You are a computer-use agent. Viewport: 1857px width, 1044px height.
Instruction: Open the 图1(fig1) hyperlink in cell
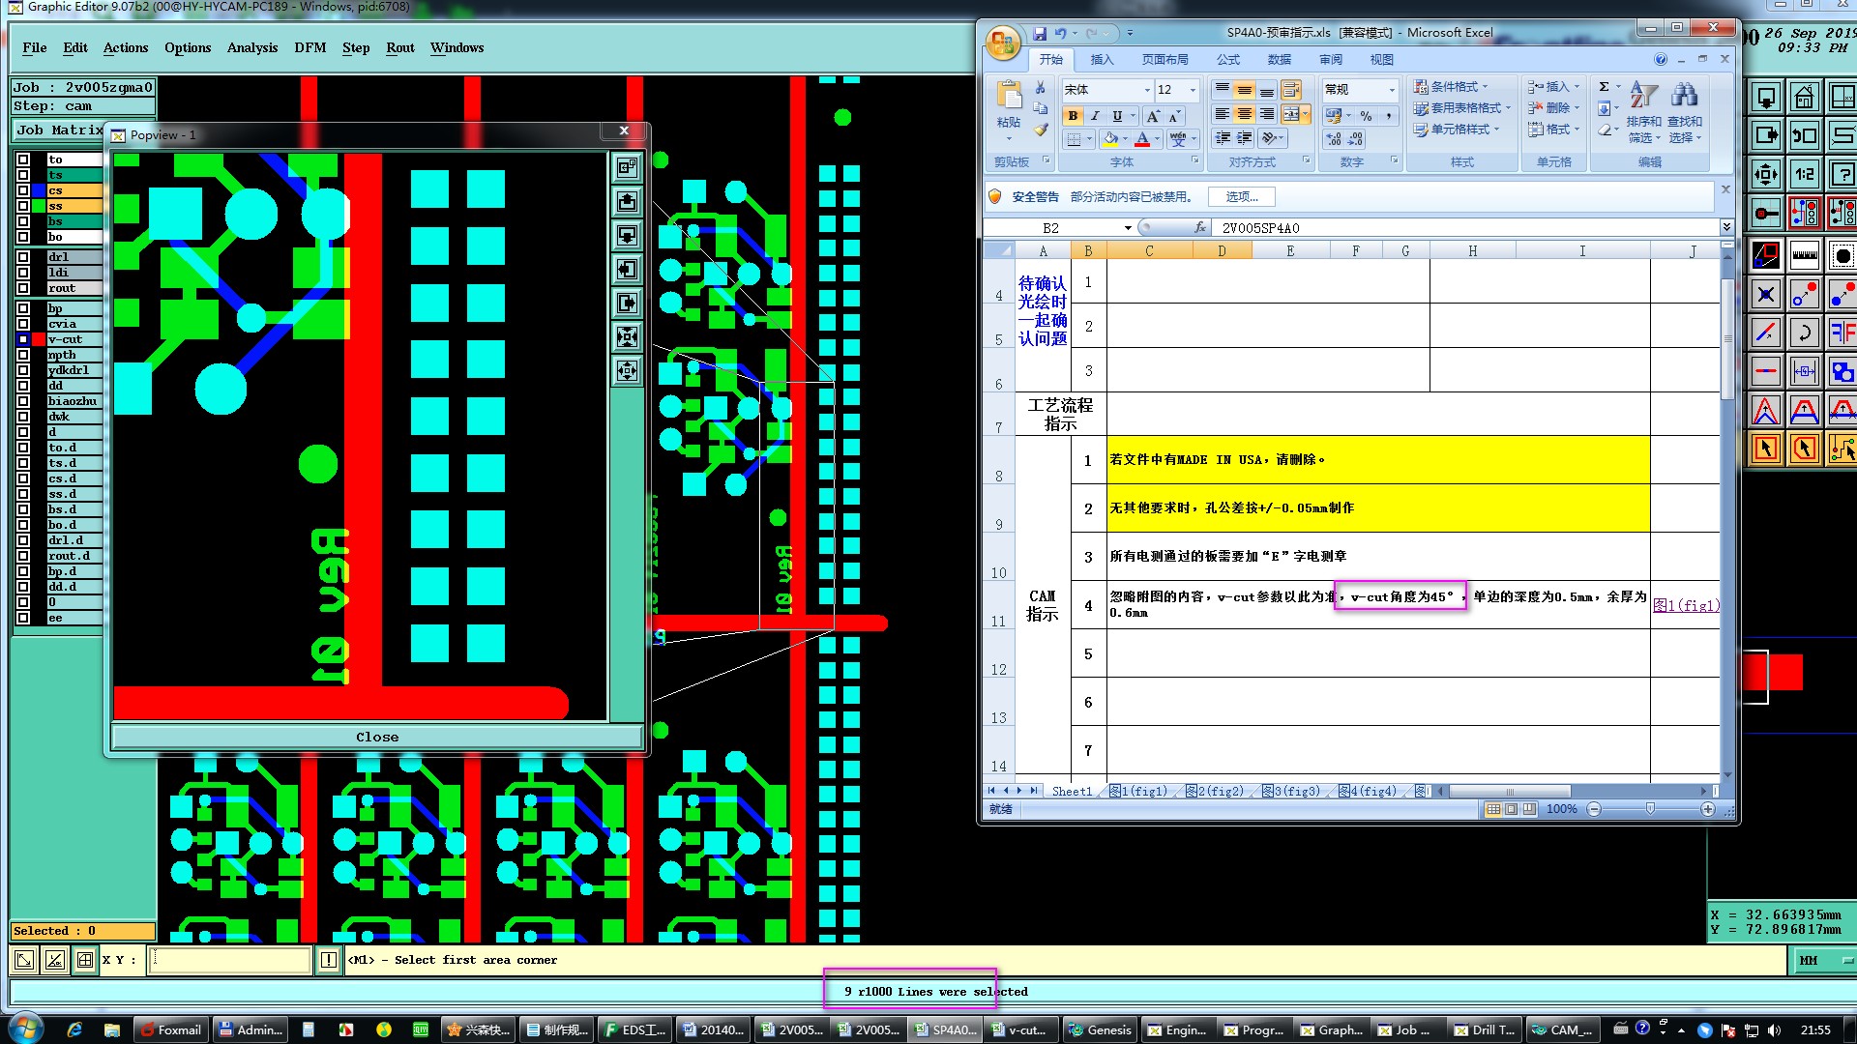1686,605
